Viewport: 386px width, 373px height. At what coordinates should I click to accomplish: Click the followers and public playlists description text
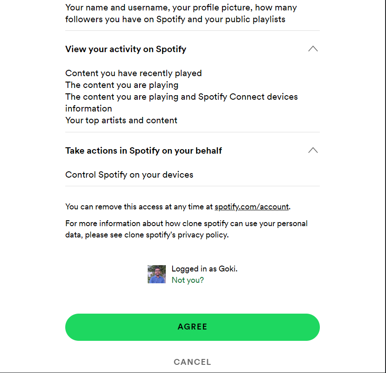pos(181,13)
